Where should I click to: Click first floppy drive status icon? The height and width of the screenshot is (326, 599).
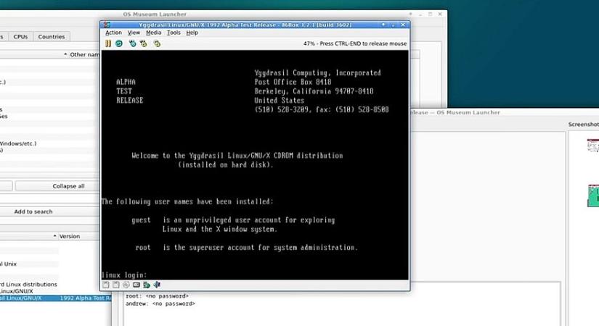[106, 285]
